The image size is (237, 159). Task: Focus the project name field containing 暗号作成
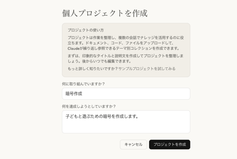(x=126, y=94)
